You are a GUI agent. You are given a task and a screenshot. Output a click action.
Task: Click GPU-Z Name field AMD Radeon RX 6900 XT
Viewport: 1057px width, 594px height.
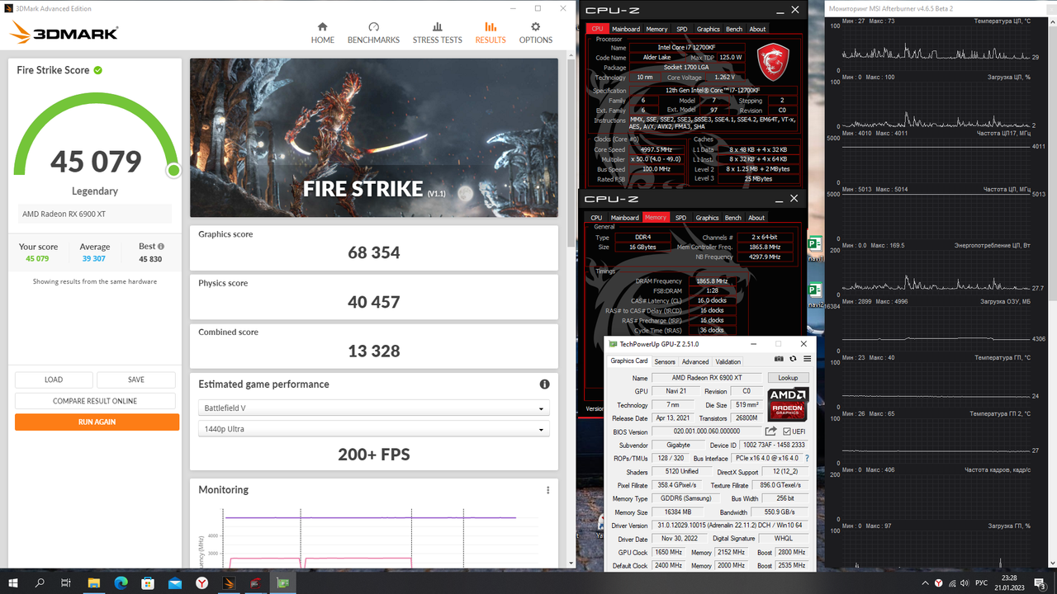(x=708, y=378)
